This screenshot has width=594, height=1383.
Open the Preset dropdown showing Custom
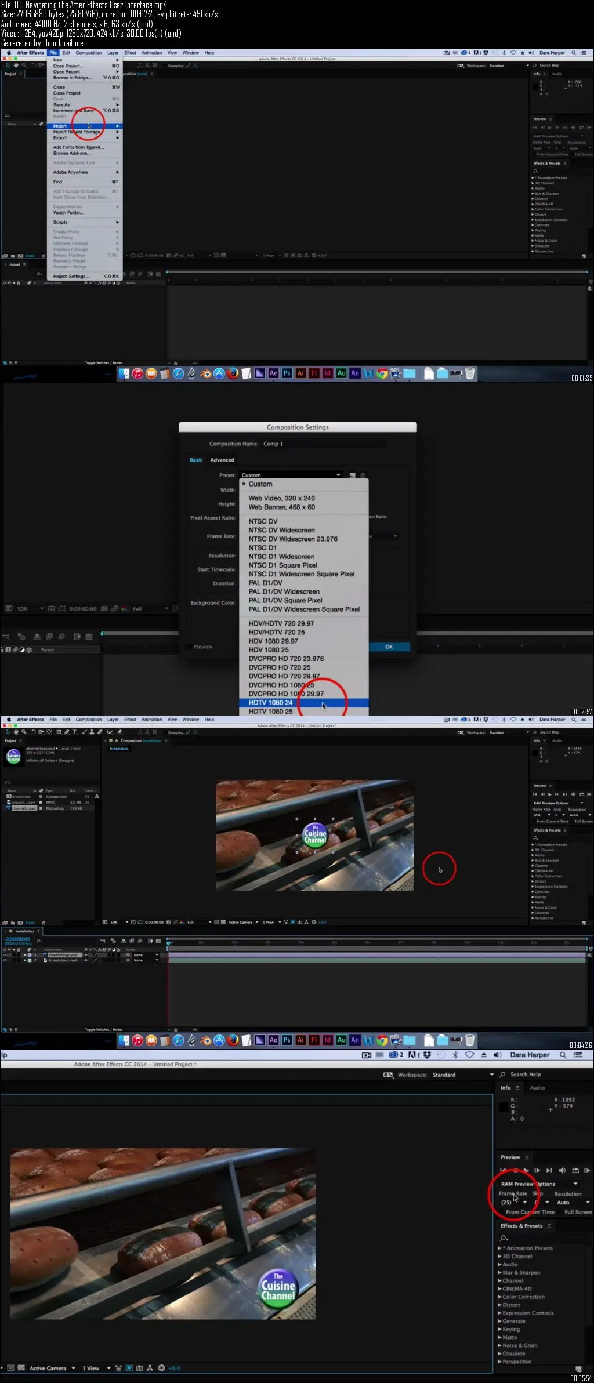290,475
